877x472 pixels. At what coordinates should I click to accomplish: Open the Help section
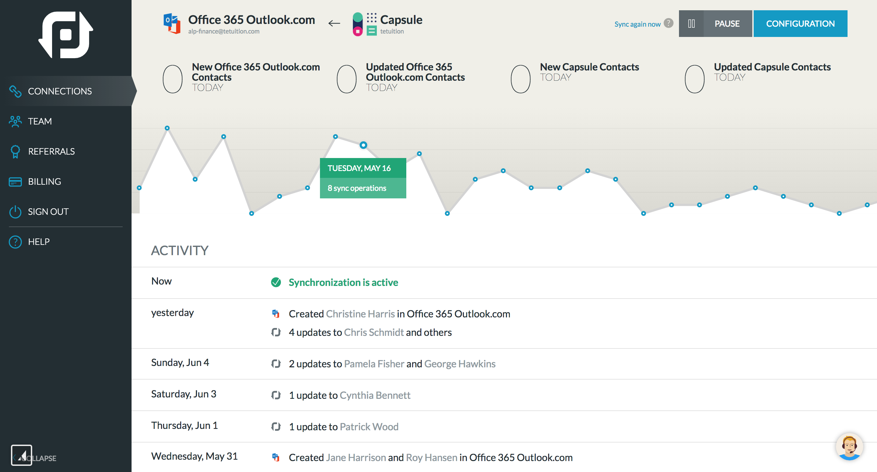point(38,242)
